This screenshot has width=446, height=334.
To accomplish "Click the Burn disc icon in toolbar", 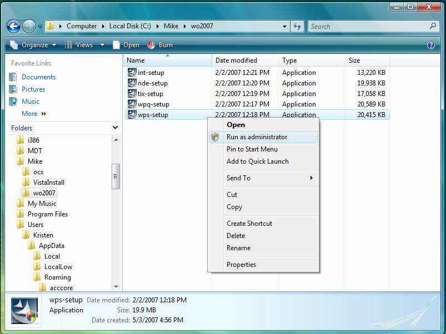I will (x=152, y=45).
